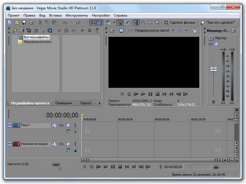Go to timeline start transport button
The image size is (246, 184).
click(x=127, y=167)
